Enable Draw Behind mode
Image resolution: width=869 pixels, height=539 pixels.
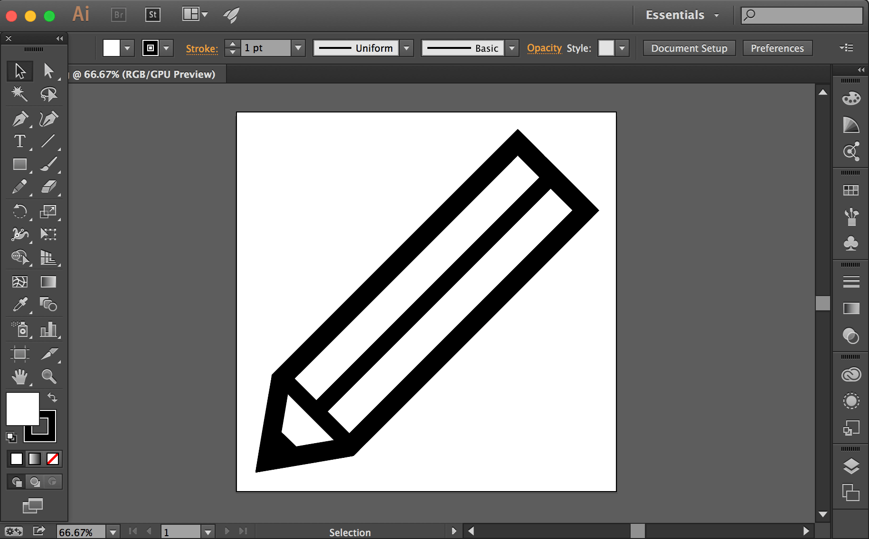[35, 482]
